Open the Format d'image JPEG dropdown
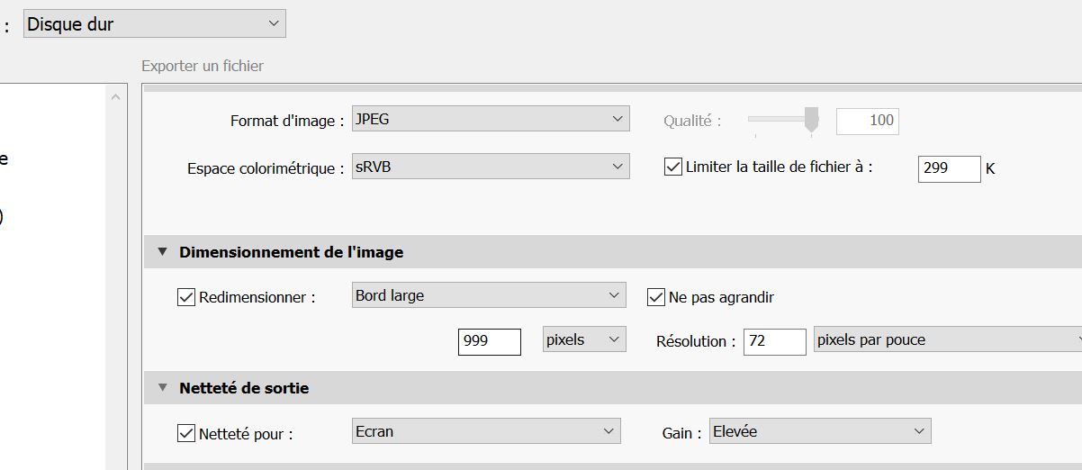 pos(489,119)
